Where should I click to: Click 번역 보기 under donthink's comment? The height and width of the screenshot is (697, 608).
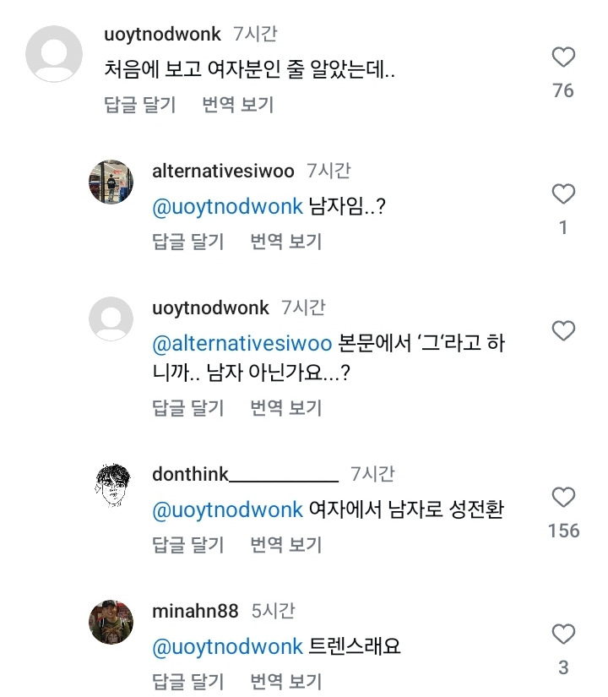click(286, 545)
